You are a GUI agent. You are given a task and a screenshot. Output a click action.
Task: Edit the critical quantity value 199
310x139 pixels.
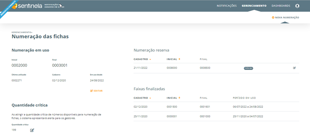[32, 130]
